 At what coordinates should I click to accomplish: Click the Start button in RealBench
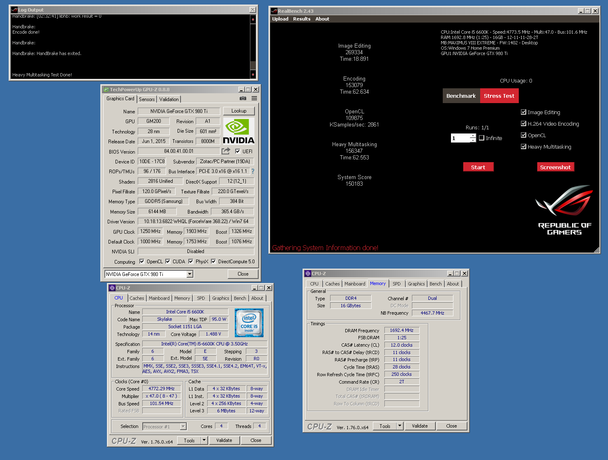click(x=478, y=167)
